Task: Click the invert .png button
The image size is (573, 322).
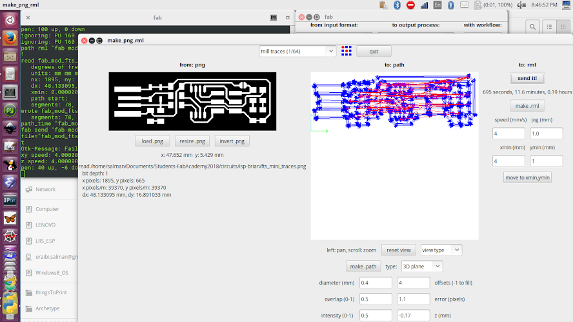Action: pos(232,141)
